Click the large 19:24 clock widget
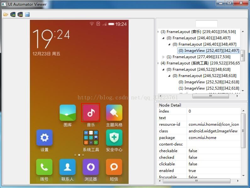 [x=51, y=39]
